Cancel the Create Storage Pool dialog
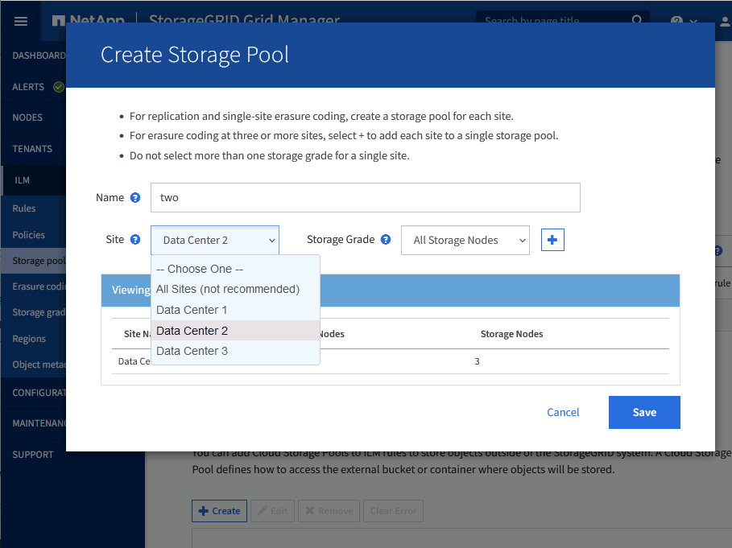 click(563, 412)
